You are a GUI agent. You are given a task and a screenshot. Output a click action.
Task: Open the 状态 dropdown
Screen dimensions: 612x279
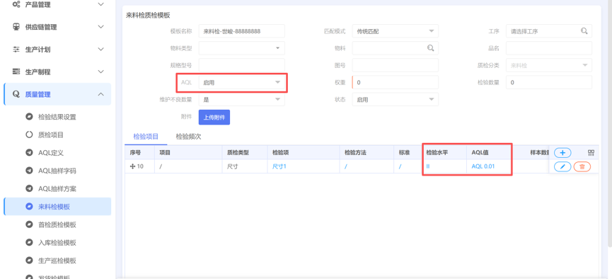[x=395, y=100]
